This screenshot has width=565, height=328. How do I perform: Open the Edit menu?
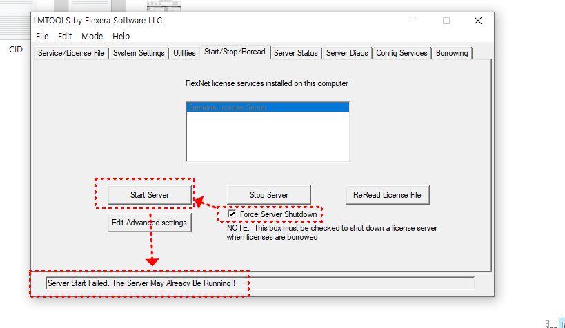coord(65,37)
